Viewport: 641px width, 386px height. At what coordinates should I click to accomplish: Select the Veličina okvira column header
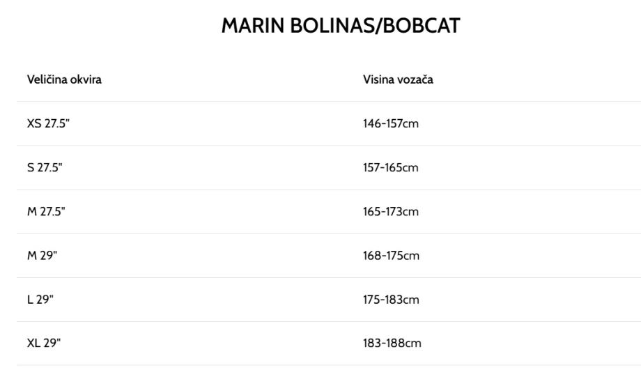click(x=64, y=79)
